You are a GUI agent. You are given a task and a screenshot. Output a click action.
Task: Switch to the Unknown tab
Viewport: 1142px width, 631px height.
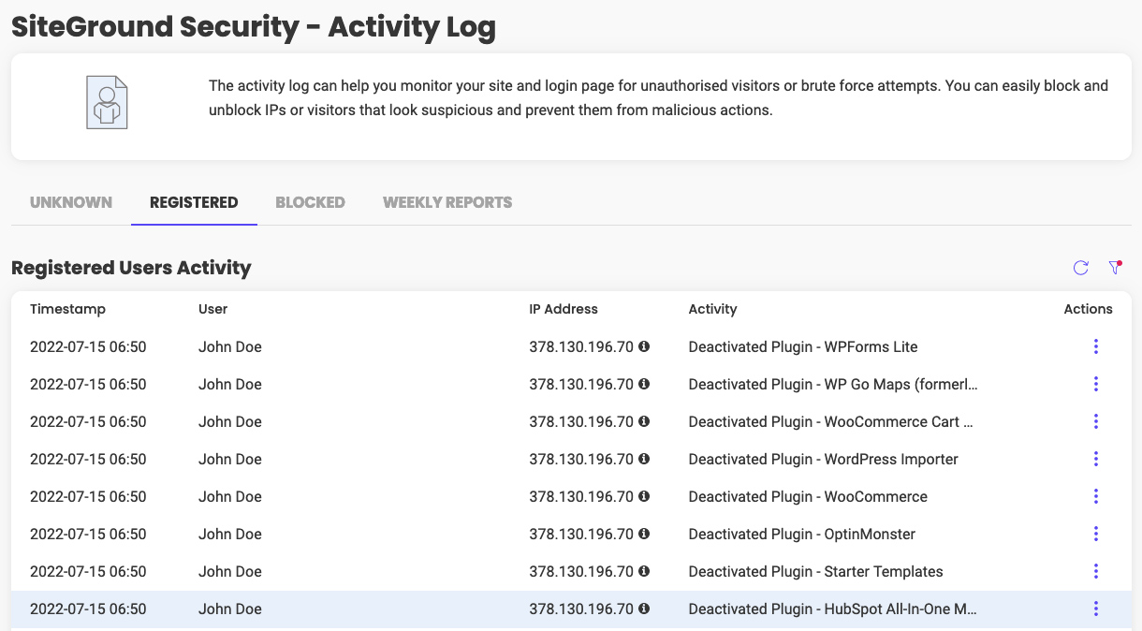(71, 202)
